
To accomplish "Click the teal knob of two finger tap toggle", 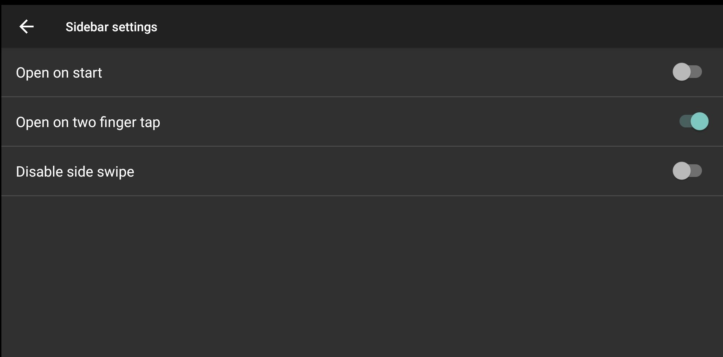I will pyautogui.click(x=699, y=121).
